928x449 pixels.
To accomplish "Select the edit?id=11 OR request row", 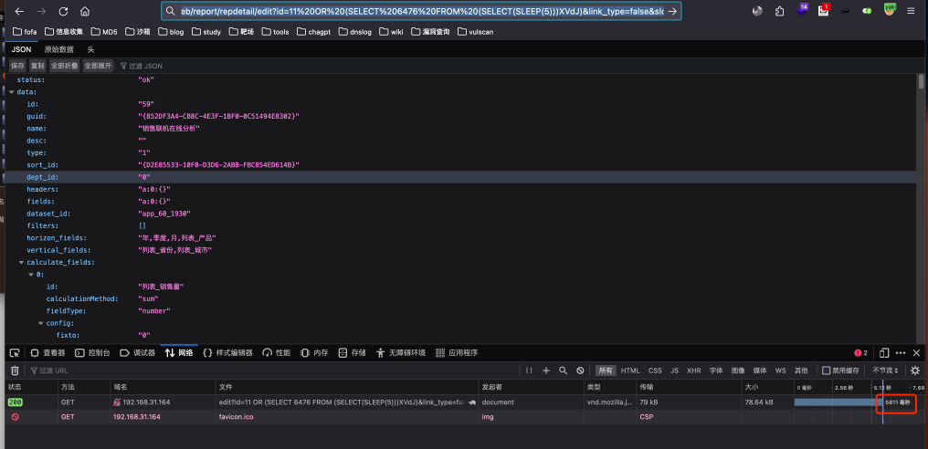I will pos(464,402).
